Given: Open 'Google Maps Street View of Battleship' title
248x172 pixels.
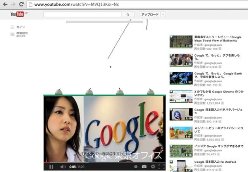Looking at the screenshot, I should coord(218,39).
